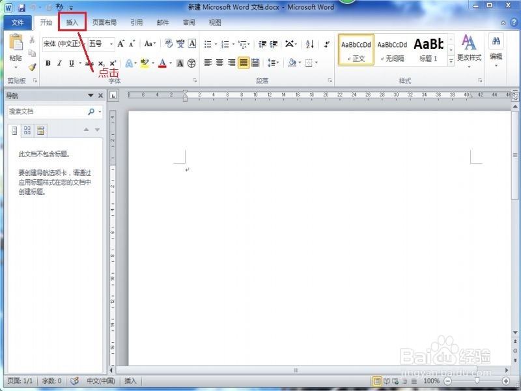Switch to Print Layout view in status bar
Screen dimensions: 521x391
coord(377,381)
